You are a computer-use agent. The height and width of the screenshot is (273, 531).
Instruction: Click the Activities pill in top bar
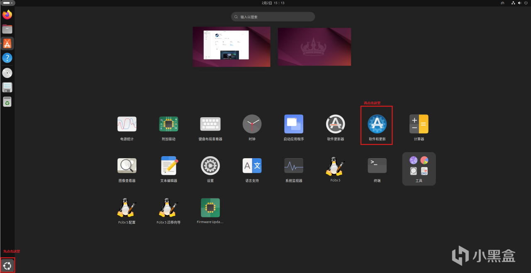(x=8, y=3)
